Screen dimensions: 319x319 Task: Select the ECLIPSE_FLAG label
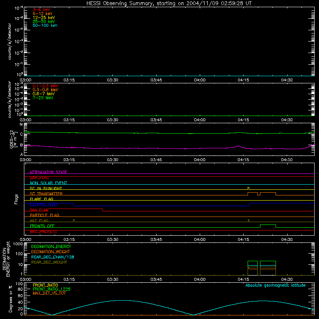43,205
